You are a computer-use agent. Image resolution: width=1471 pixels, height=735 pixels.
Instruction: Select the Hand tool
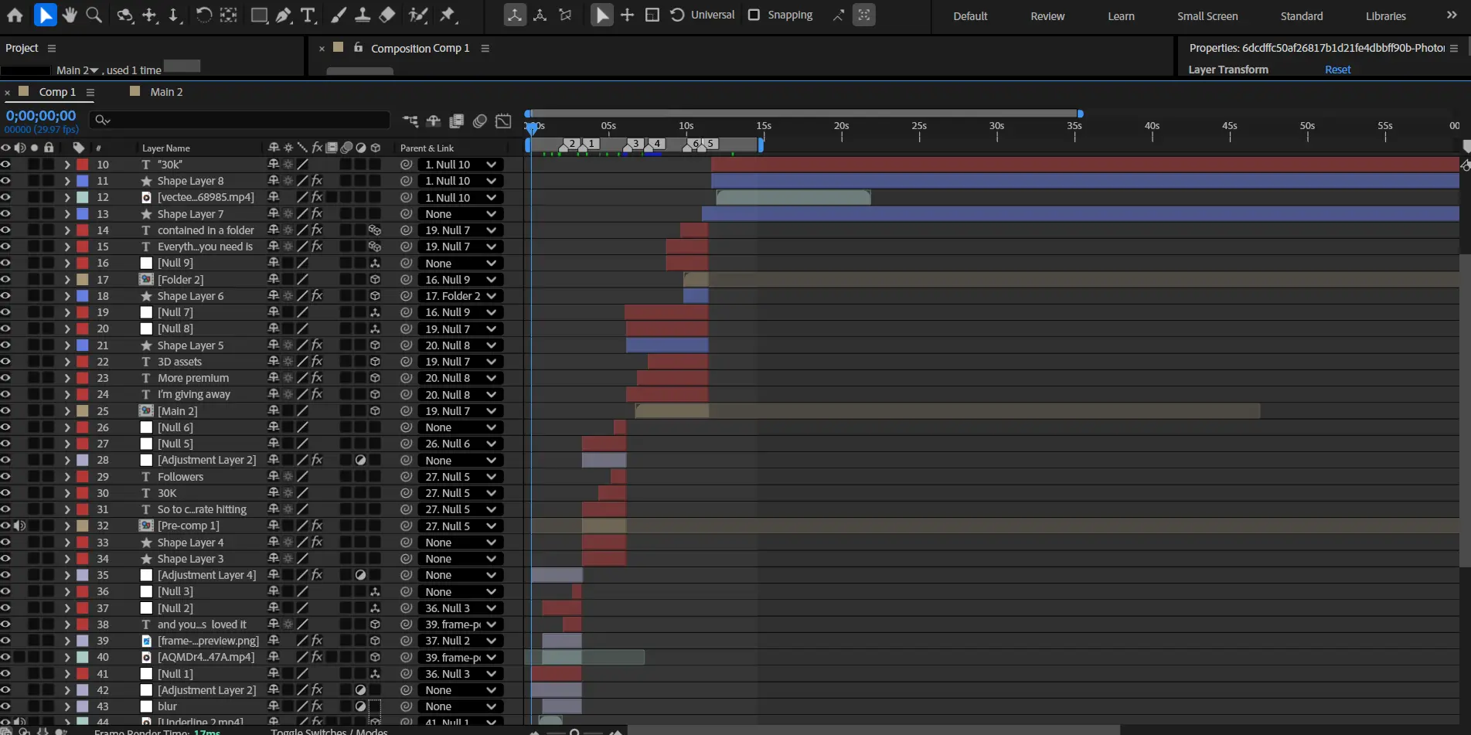[70, 15]
